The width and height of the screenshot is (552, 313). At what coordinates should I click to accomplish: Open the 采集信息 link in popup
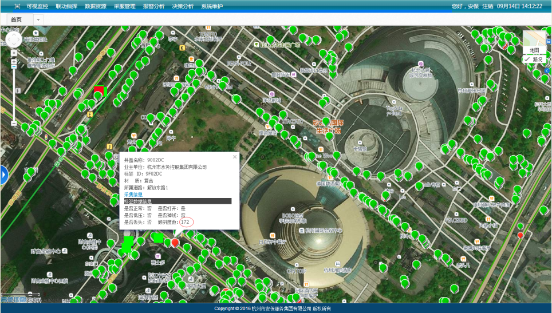[133, 195]
